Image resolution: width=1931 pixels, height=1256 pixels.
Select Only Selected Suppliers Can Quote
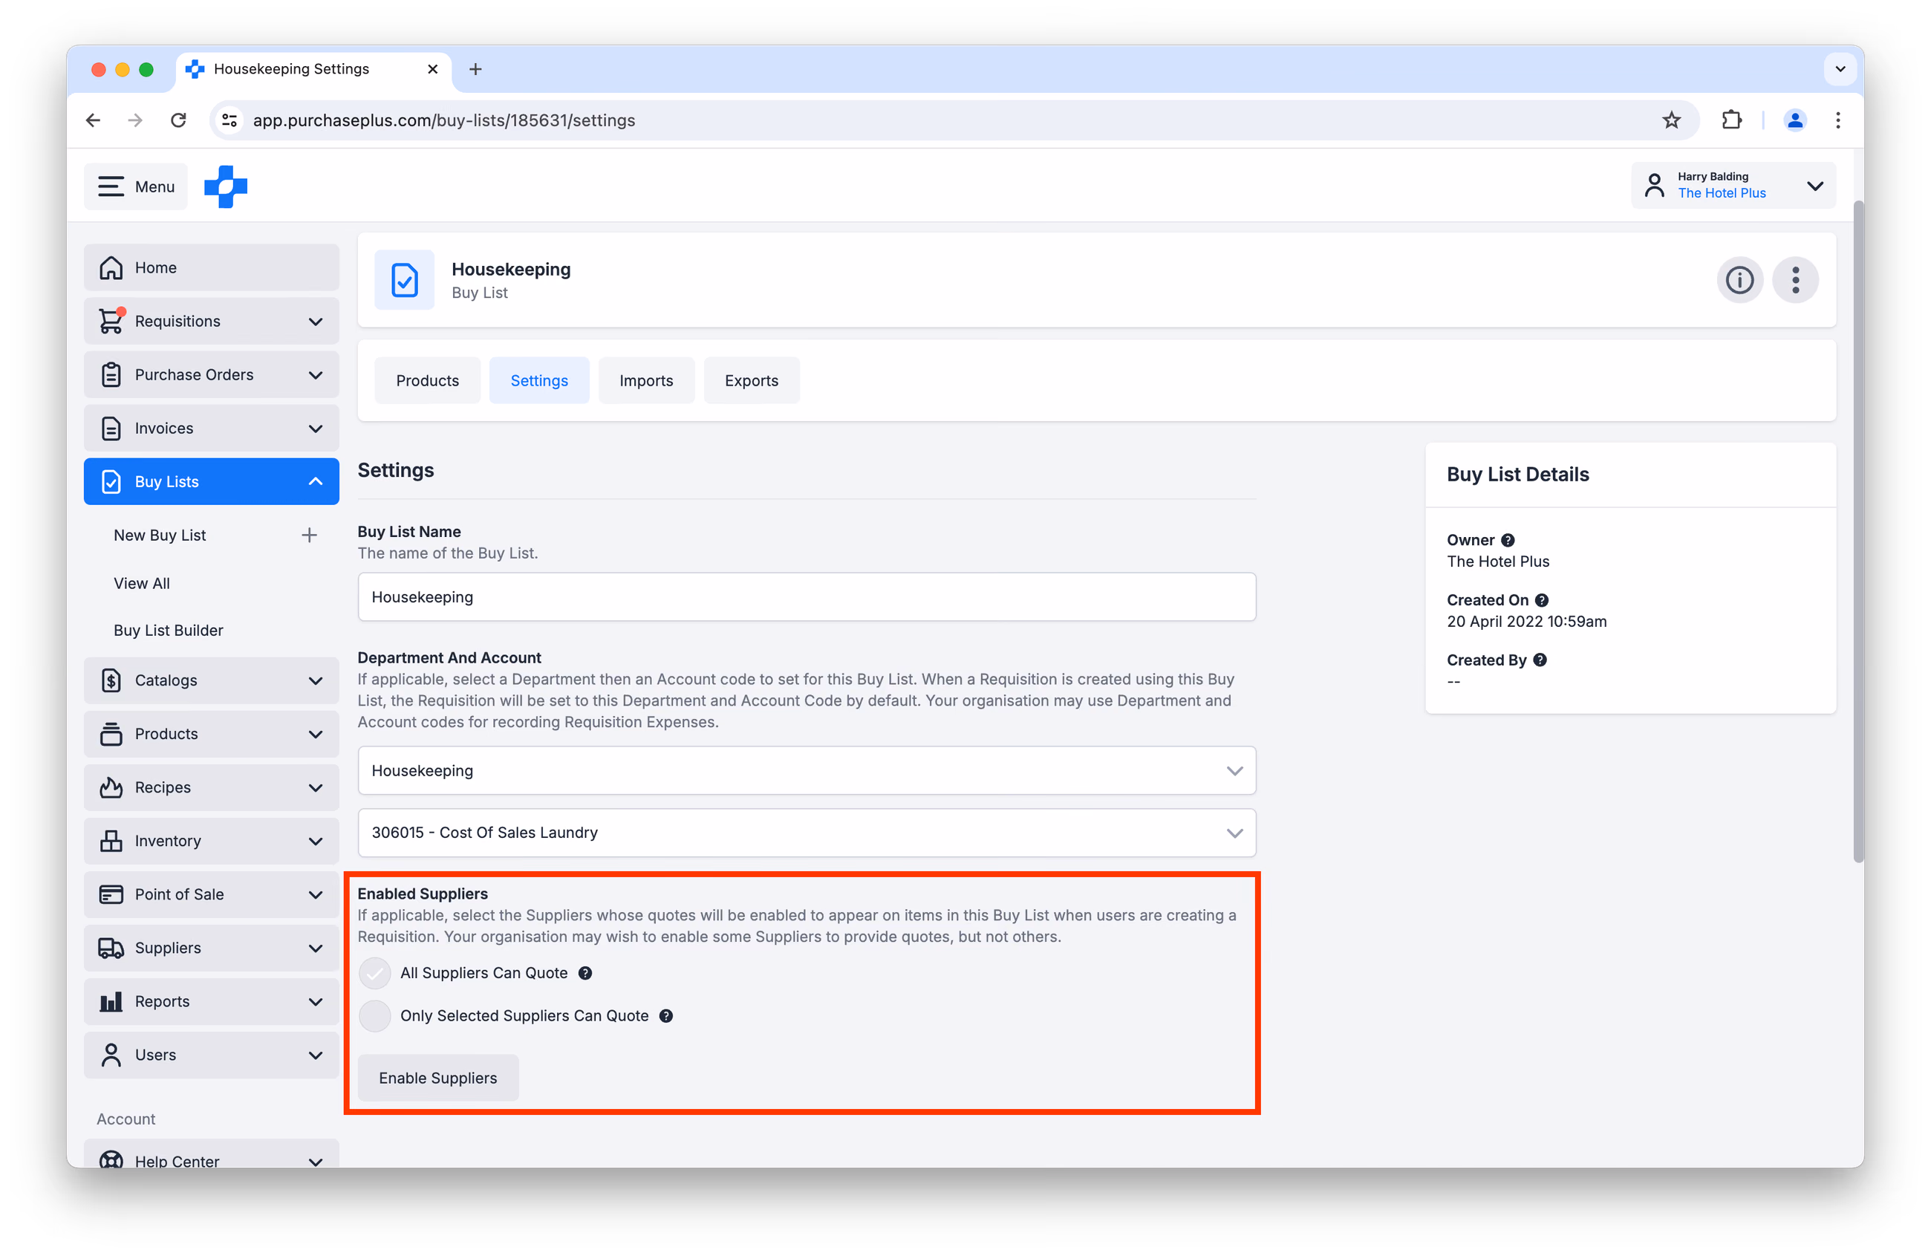pyautogui.click(x=375, y=1016)
